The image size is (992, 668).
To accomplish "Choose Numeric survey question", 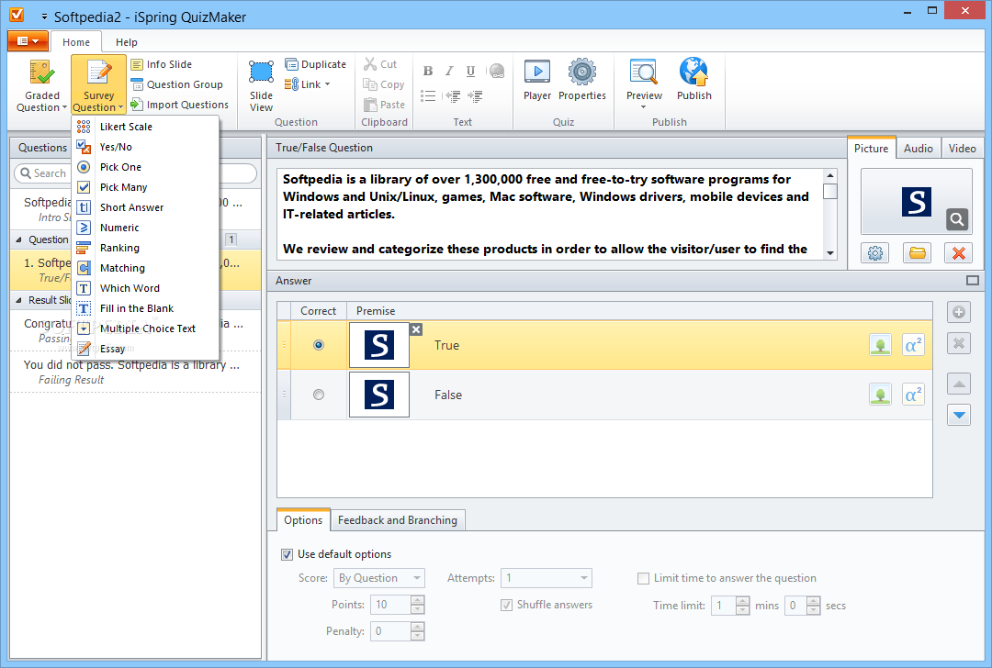I will [x=146, y=228].
